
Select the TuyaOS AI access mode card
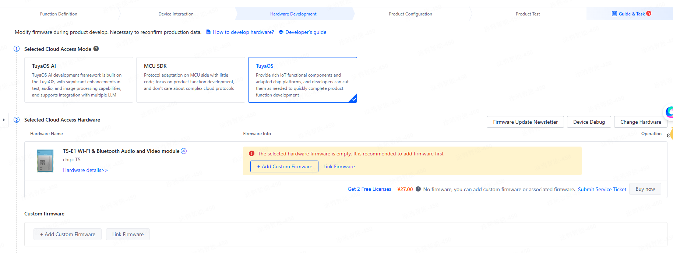point(79,80)
